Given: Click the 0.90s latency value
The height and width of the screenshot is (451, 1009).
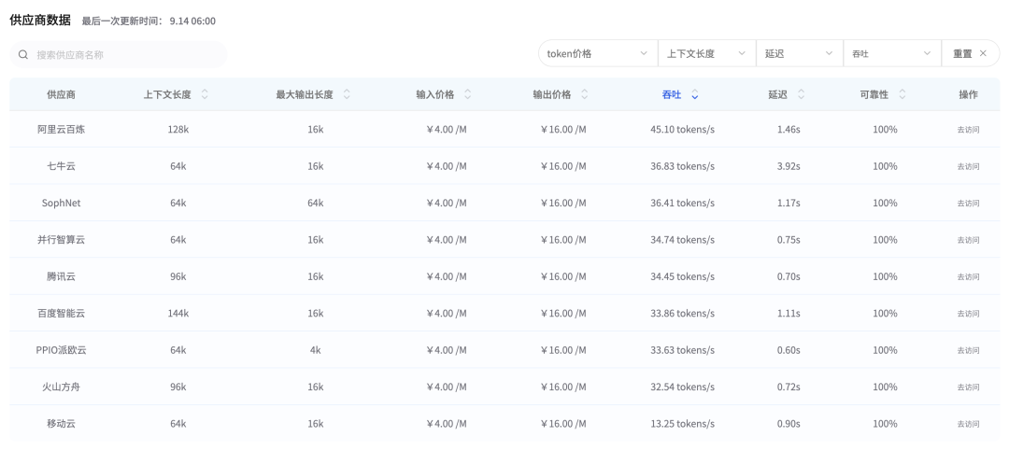Looking at the screenshot, I should [x=789, y=424].
